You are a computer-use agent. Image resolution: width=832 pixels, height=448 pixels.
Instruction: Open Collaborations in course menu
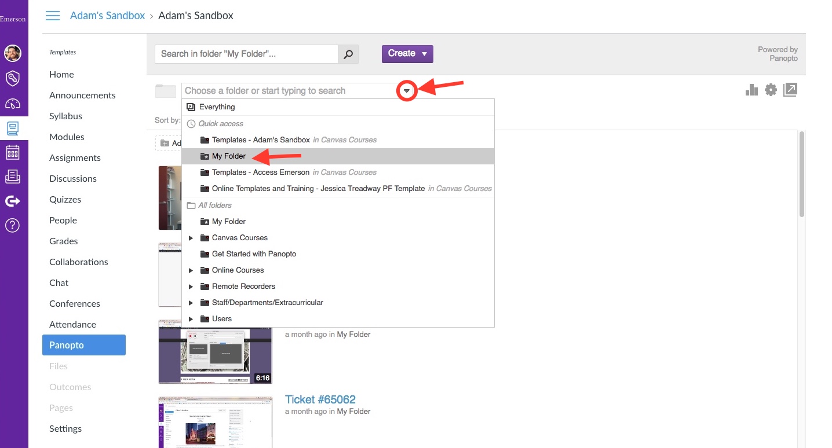[x=79, y=262]
